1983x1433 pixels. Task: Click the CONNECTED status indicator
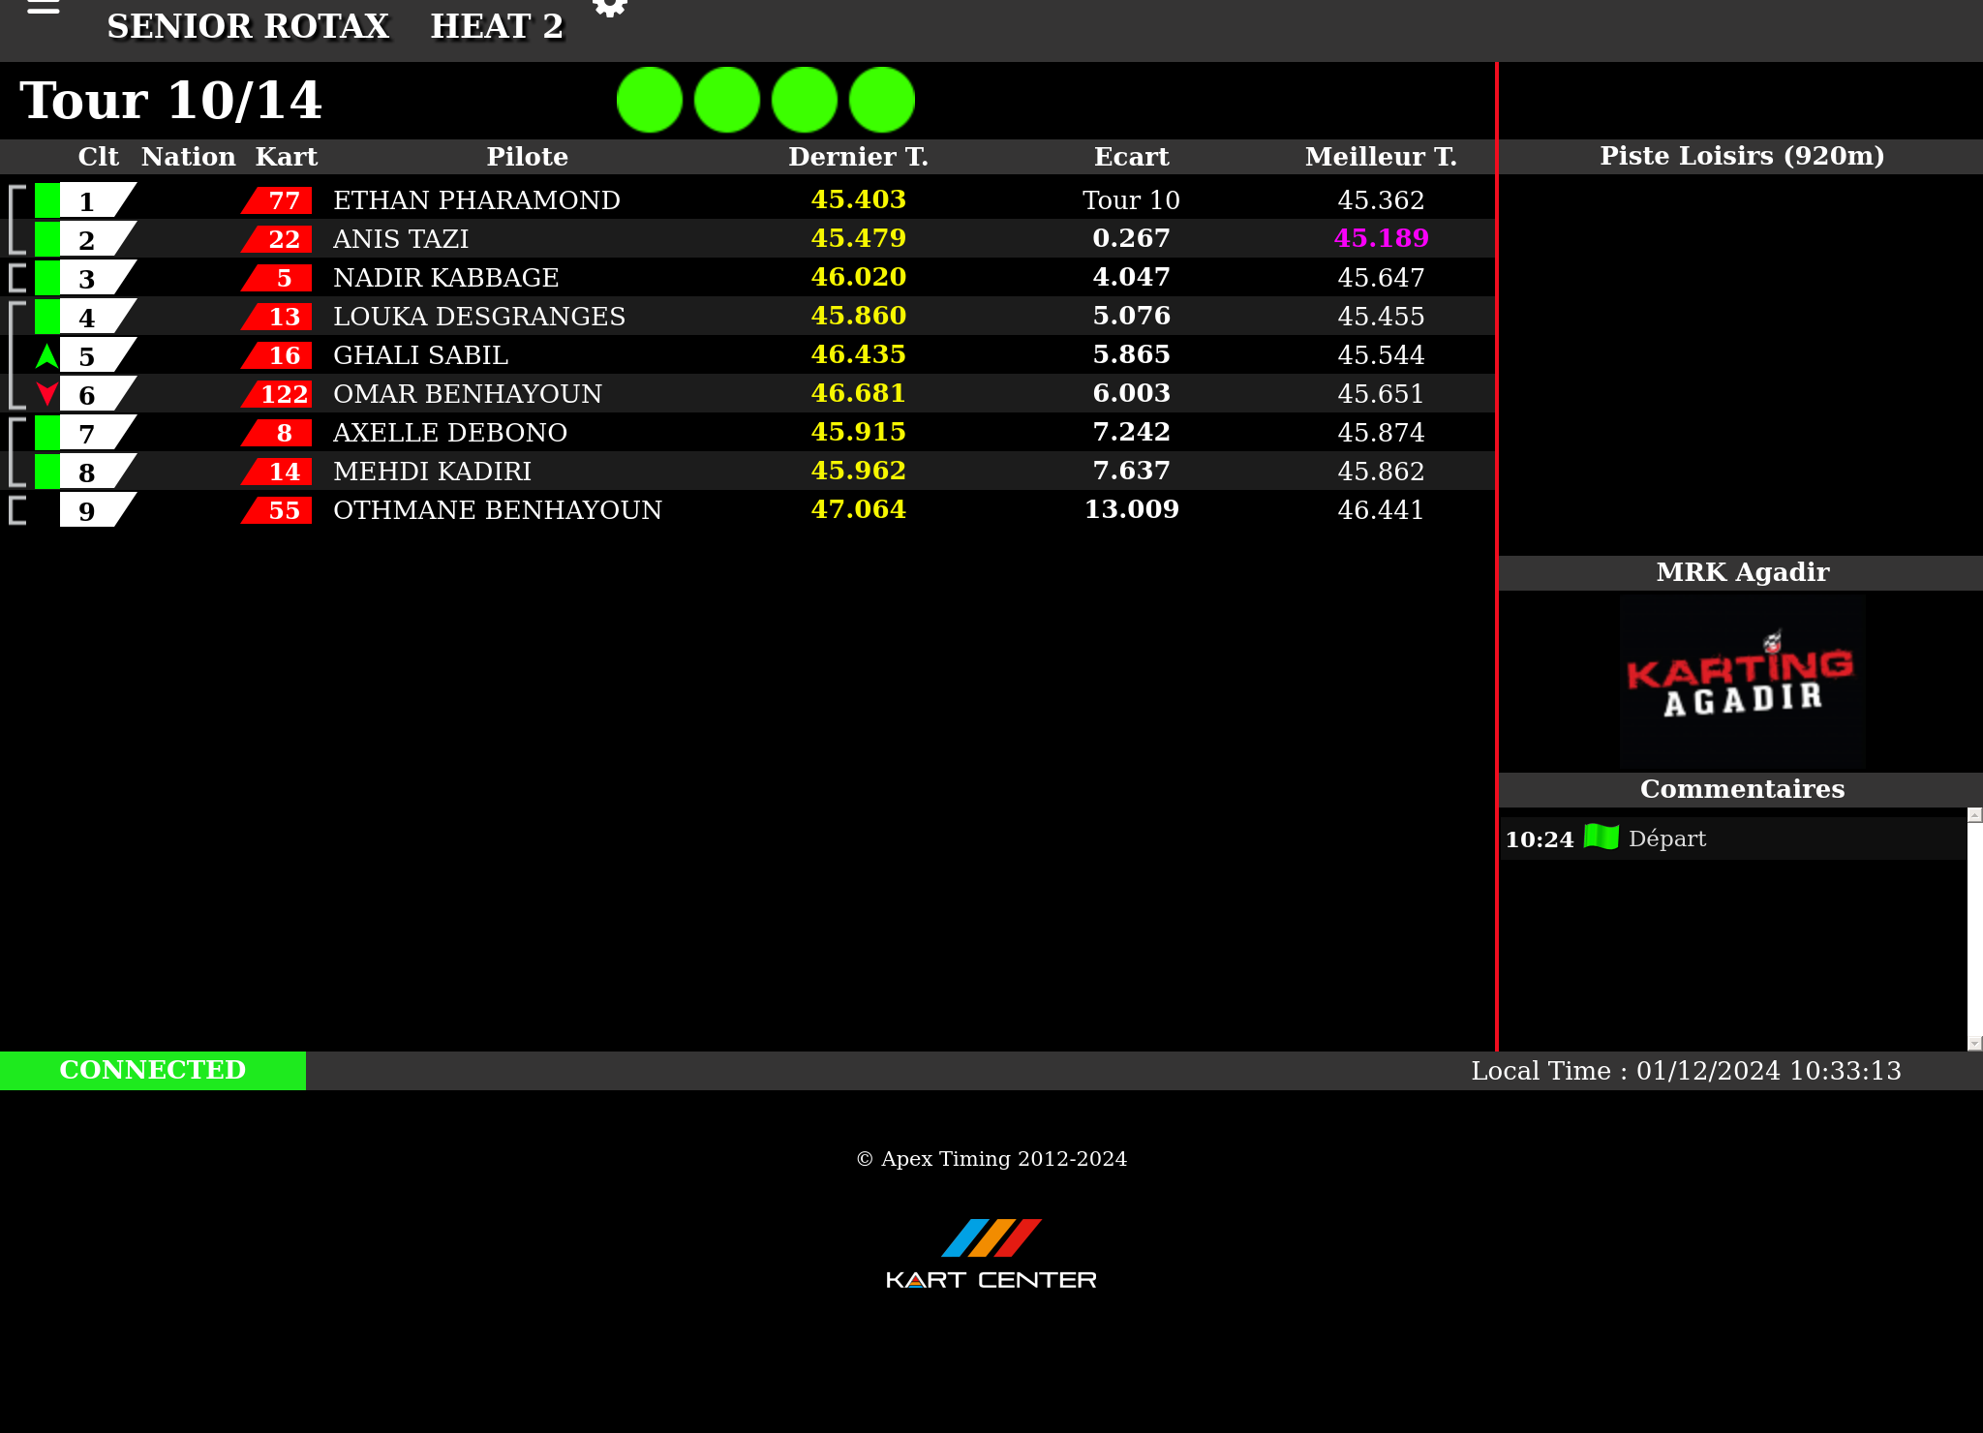tap(153, 1070)
